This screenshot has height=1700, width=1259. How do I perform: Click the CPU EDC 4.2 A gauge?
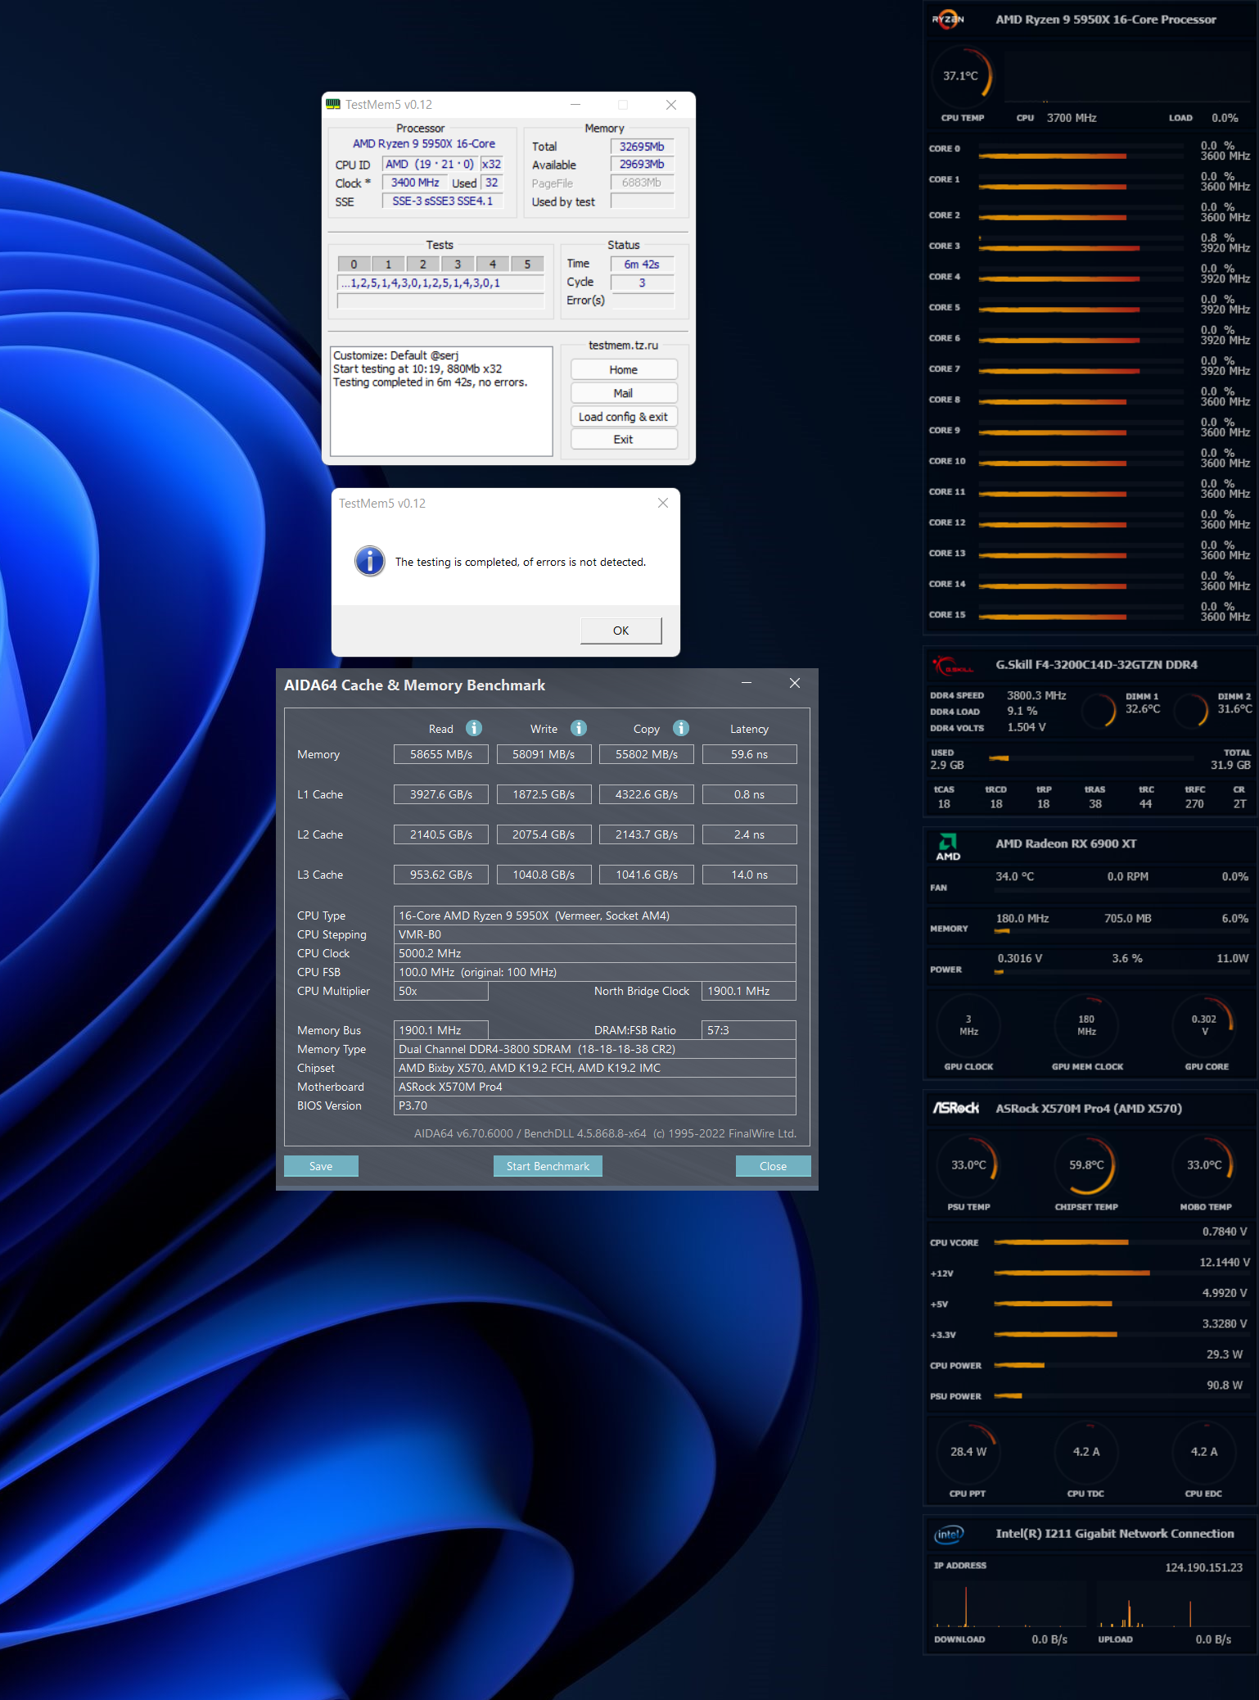[1204, 1452]
